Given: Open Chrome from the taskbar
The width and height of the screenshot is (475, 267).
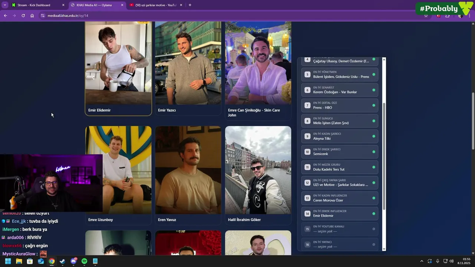Looking at the screenshot, I should [x=52, y=261].
